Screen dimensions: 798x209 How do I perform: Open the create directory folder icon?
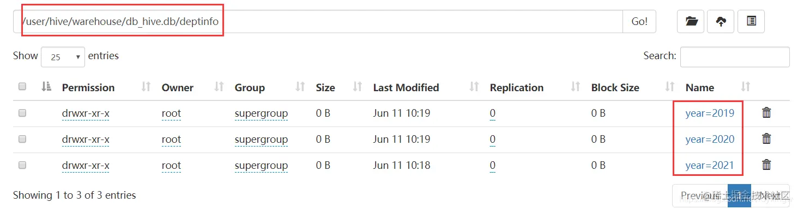click(691, 22)
